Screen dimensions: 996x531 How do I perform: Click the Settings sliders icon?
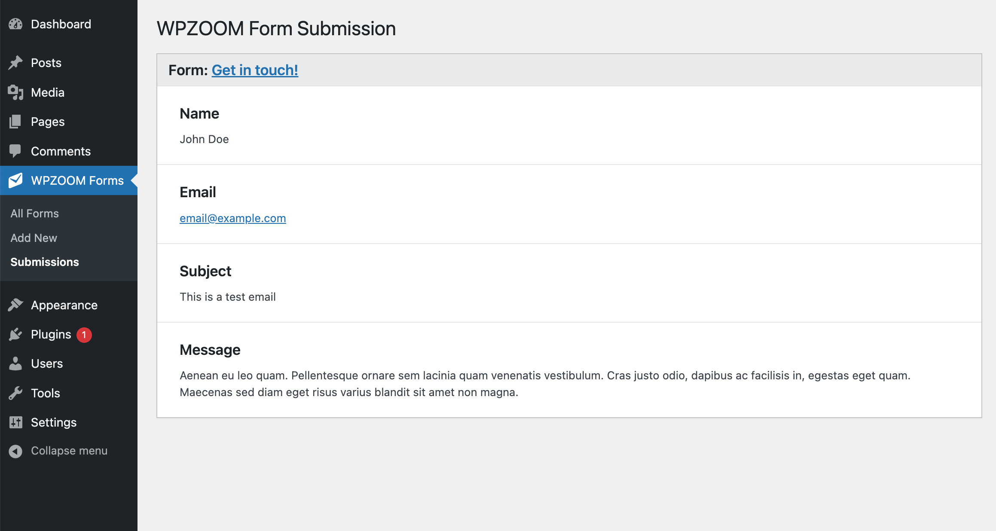[15, 422]
